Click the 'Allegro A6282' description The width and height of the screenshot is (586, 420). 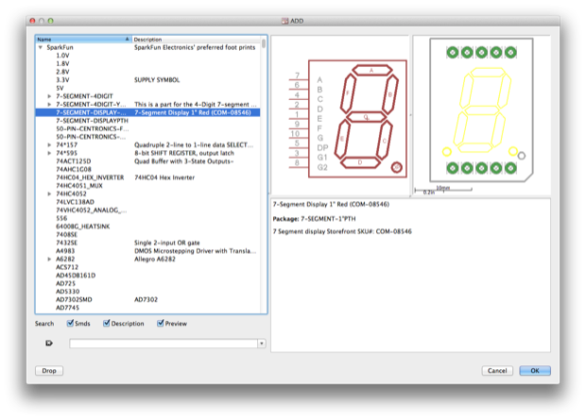tap(155, 259)
